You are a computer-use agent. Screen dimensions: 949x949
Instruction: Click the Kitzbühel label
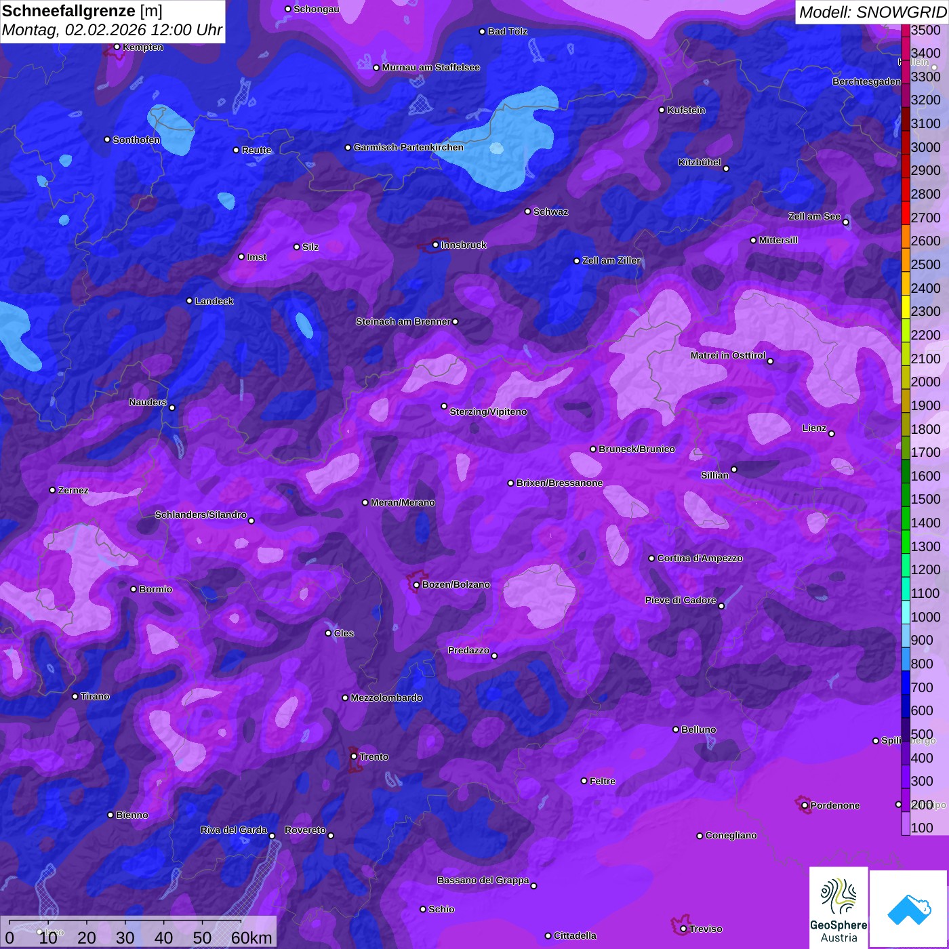tap(700, 162)
